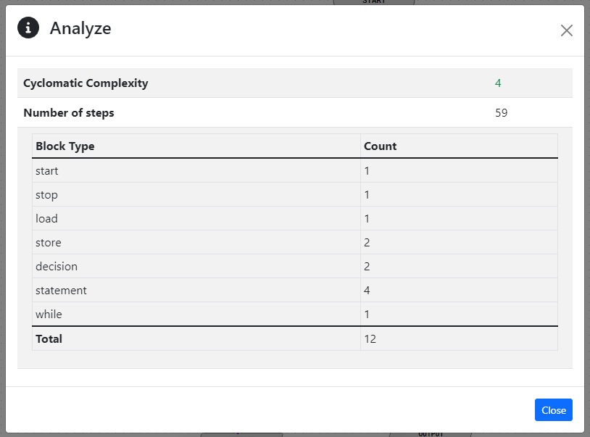Viewport: 590px width, 437px height.
Task: Click the blue Close button
Action: tap(553, 409)
